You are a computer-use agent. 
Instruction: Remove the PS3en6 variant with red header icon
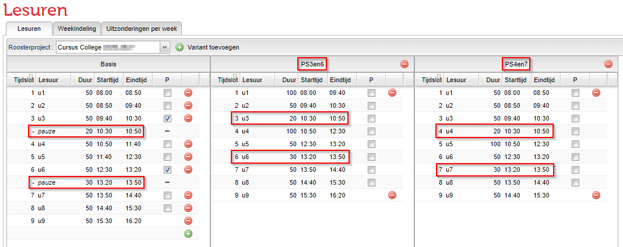coord(404,64)
